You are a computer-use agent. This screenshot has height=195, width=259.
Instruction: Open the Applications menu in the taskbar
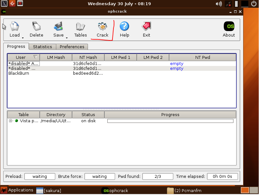17,190
